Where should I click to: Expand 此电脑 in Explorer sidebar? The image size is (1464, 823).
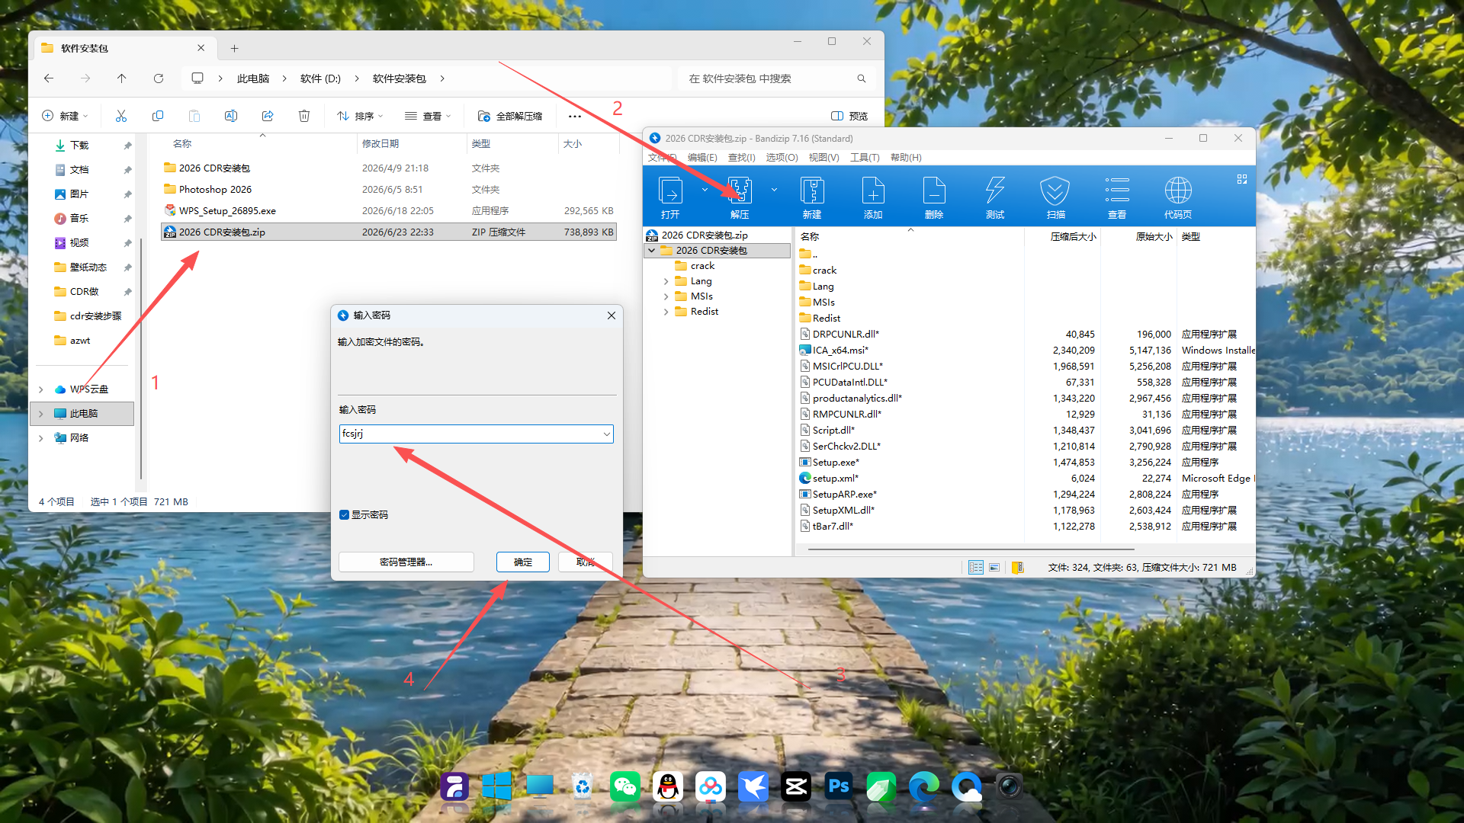pyautogui.click(x=41, y=414)
